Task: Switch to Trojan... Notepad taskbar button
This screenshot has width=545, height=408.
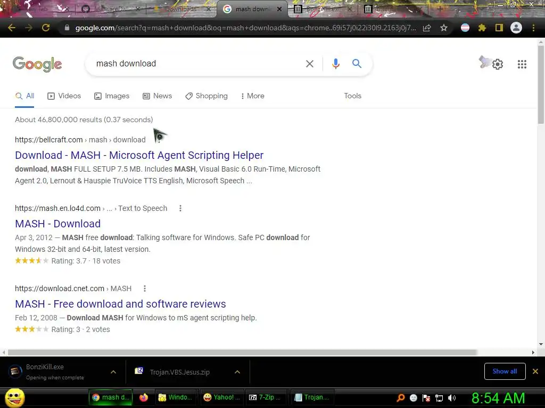Action: [312, 397]
